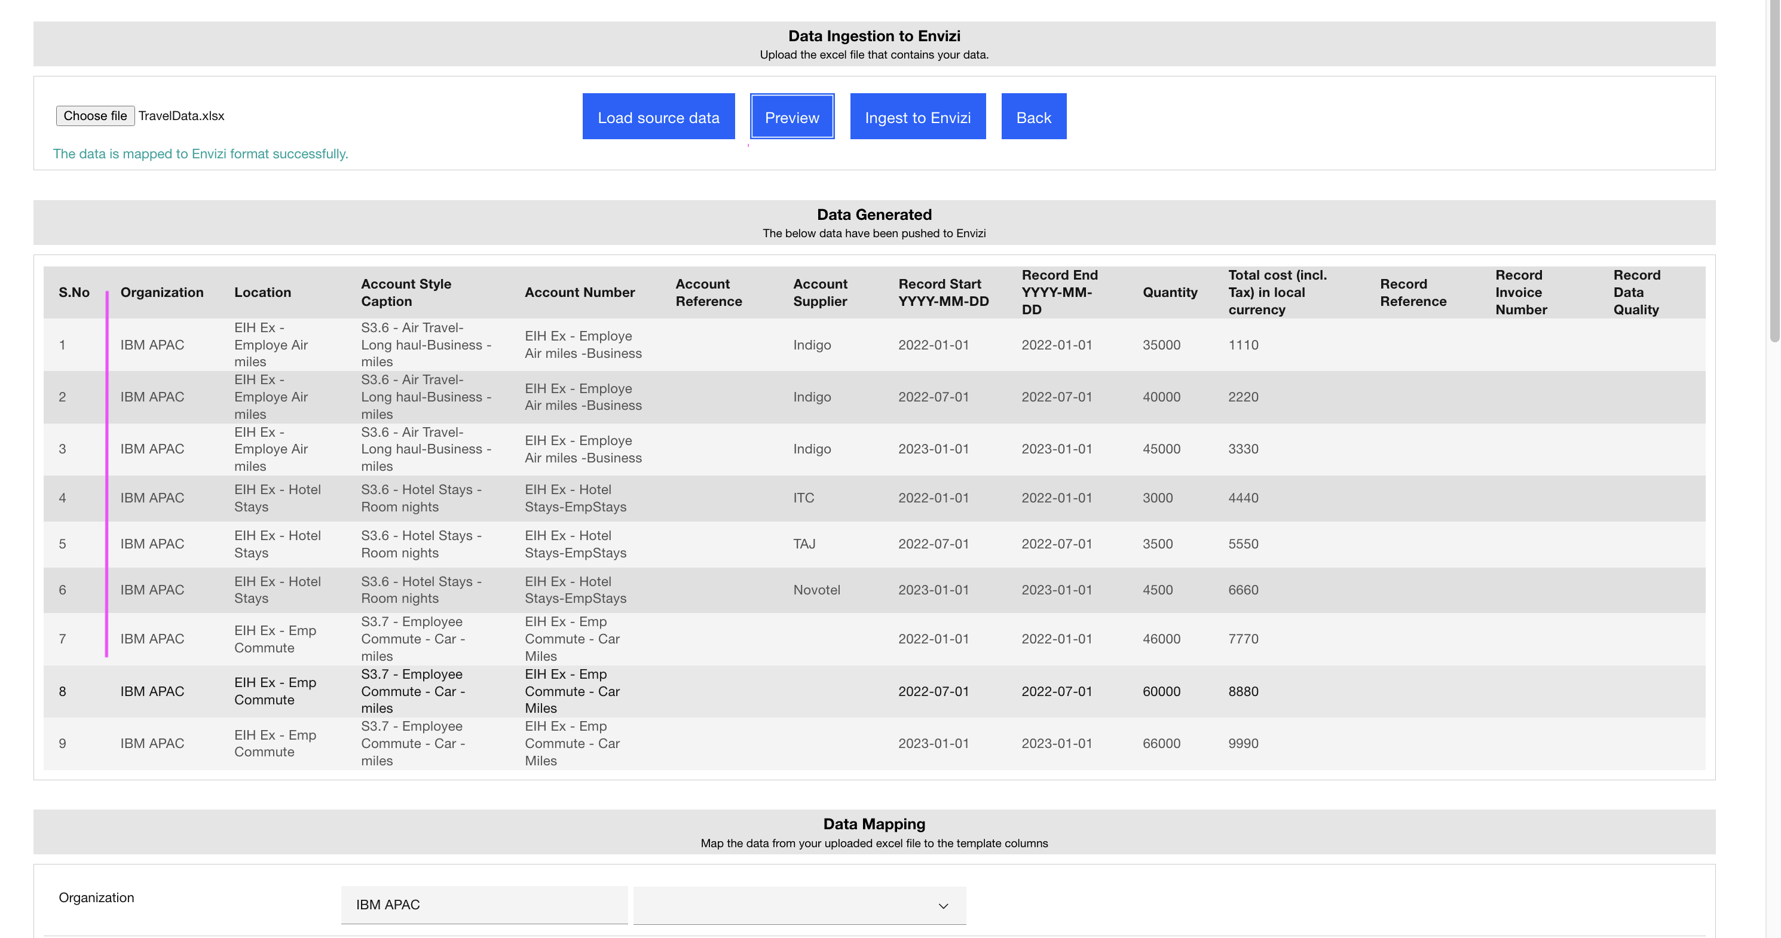This screenshot has width=1781, height=938.
Task: Click the TravelData.xlsx file name
Action: [181, 115]
